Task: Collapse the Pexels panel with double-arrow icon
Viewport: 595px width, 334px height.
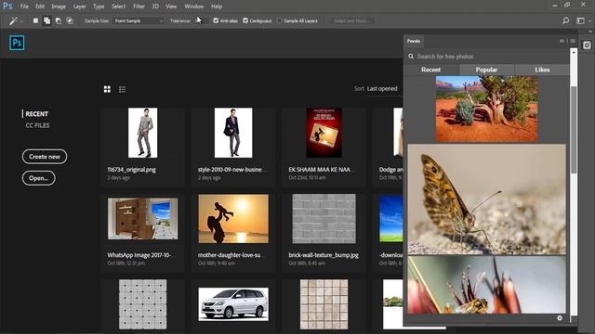Action: pyautogui.click(x=562, y=41)
